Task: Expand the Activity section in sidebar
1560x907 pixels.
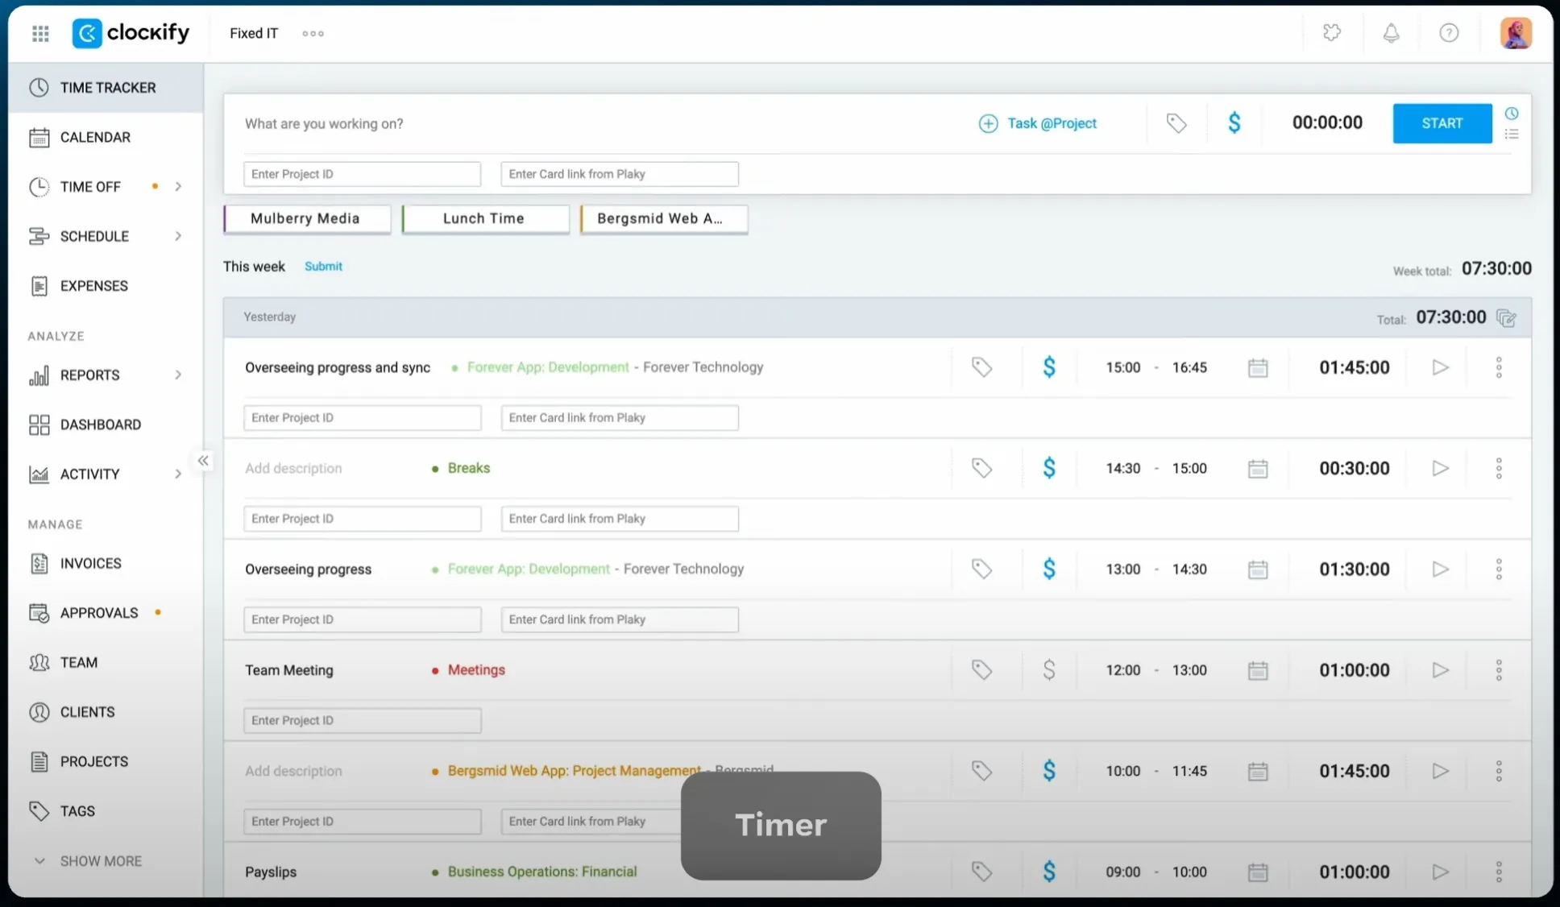Action: pyautogui.click(x=178, y=473)
